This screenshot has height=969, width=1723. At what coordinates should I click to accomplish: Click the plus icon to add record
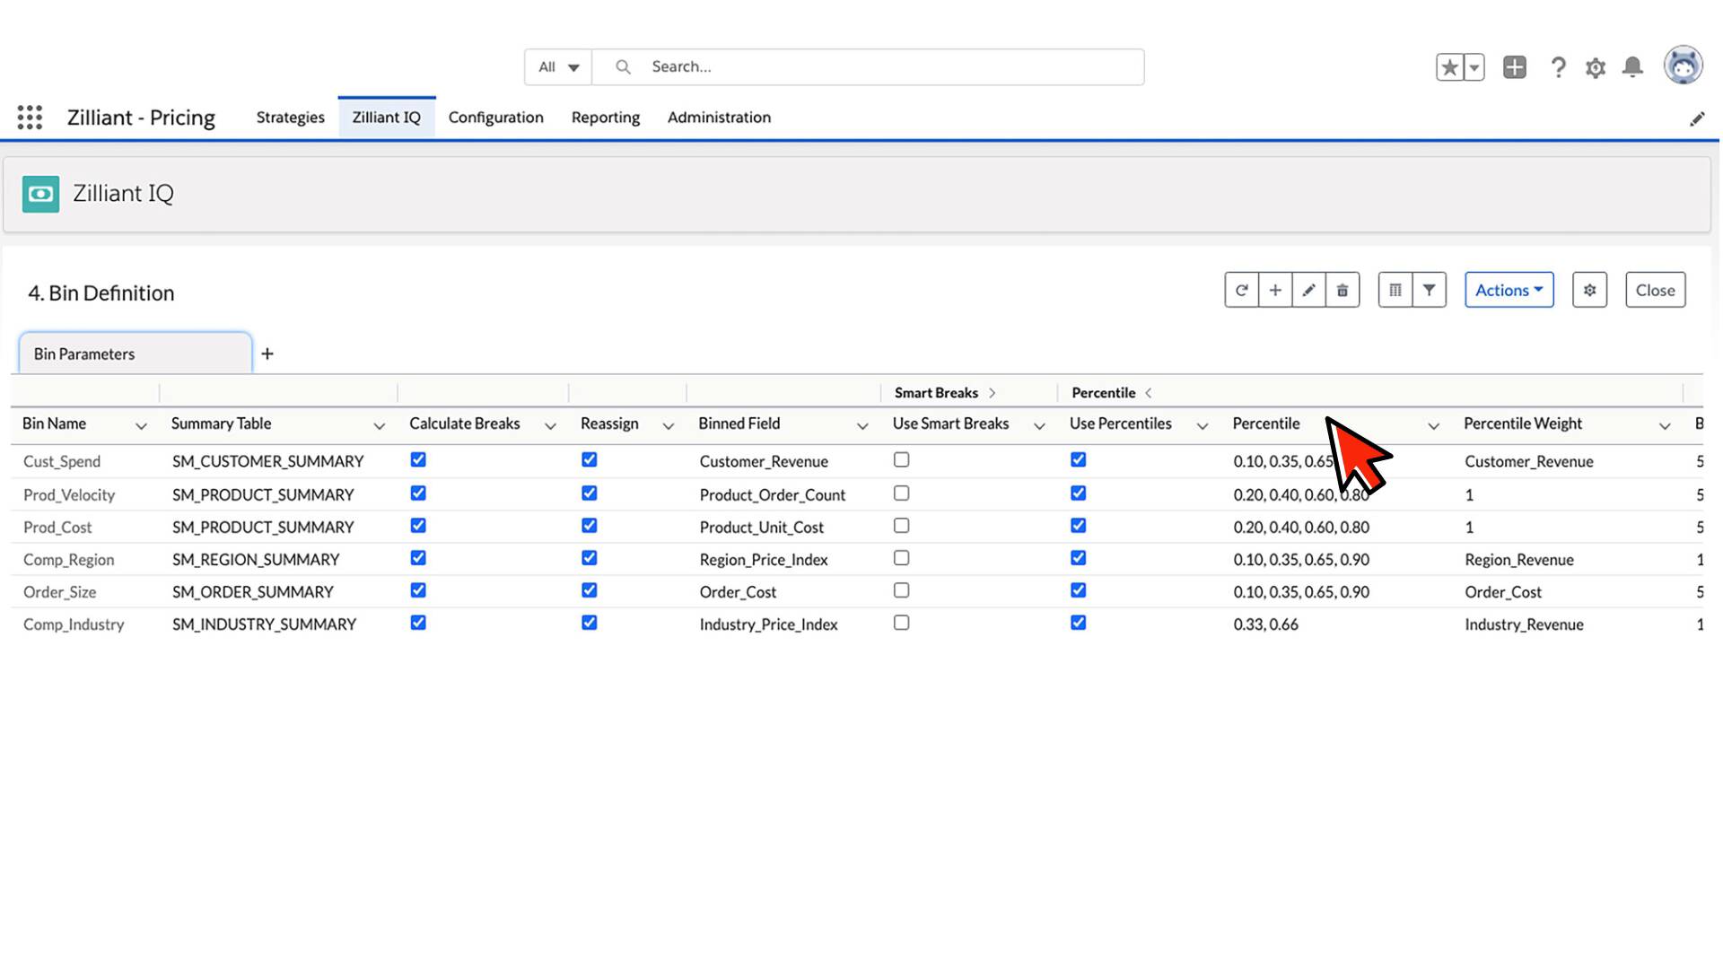coord(1274,290)
